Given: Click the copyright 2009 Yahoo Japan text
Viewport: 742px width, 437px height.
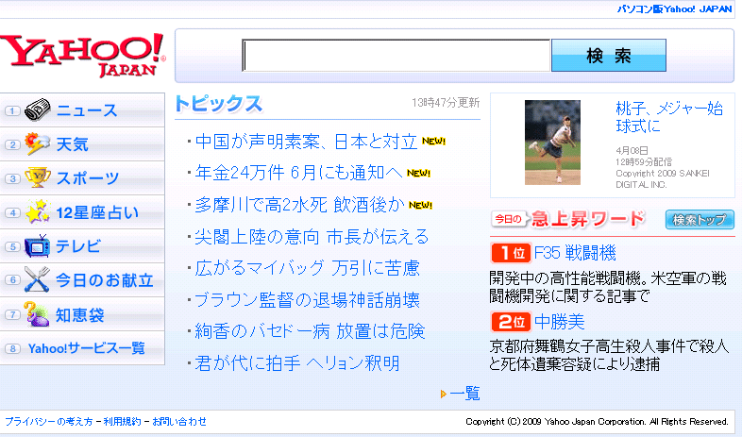Looking at the screenshot, I should click(597, 421).
